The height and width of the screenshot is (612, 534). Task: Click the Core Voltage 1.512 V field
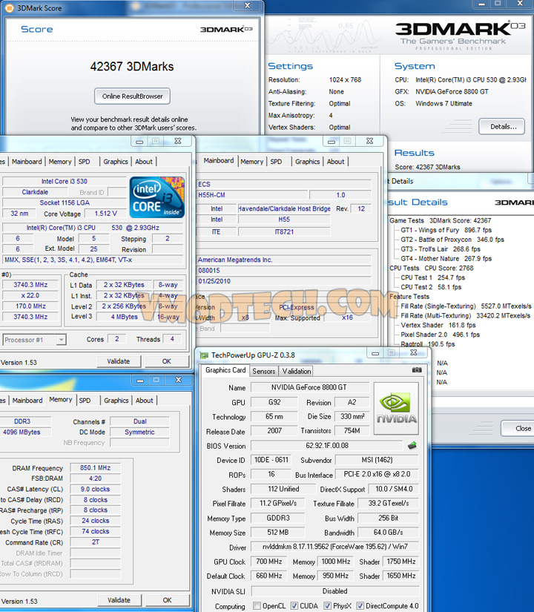[x=105, y=214]
